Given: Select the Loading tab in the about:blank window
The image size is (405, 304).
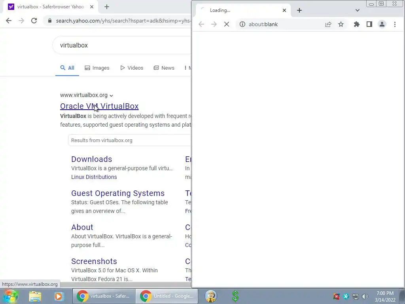Looking at the screenshot, I should (x=243, y=10).
